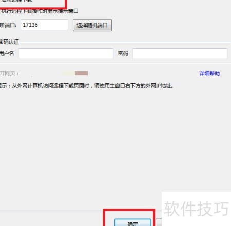This screenshot has height=226, width=231.
Task: Open the 详细帮助 help link
Action: click(209, 73)
